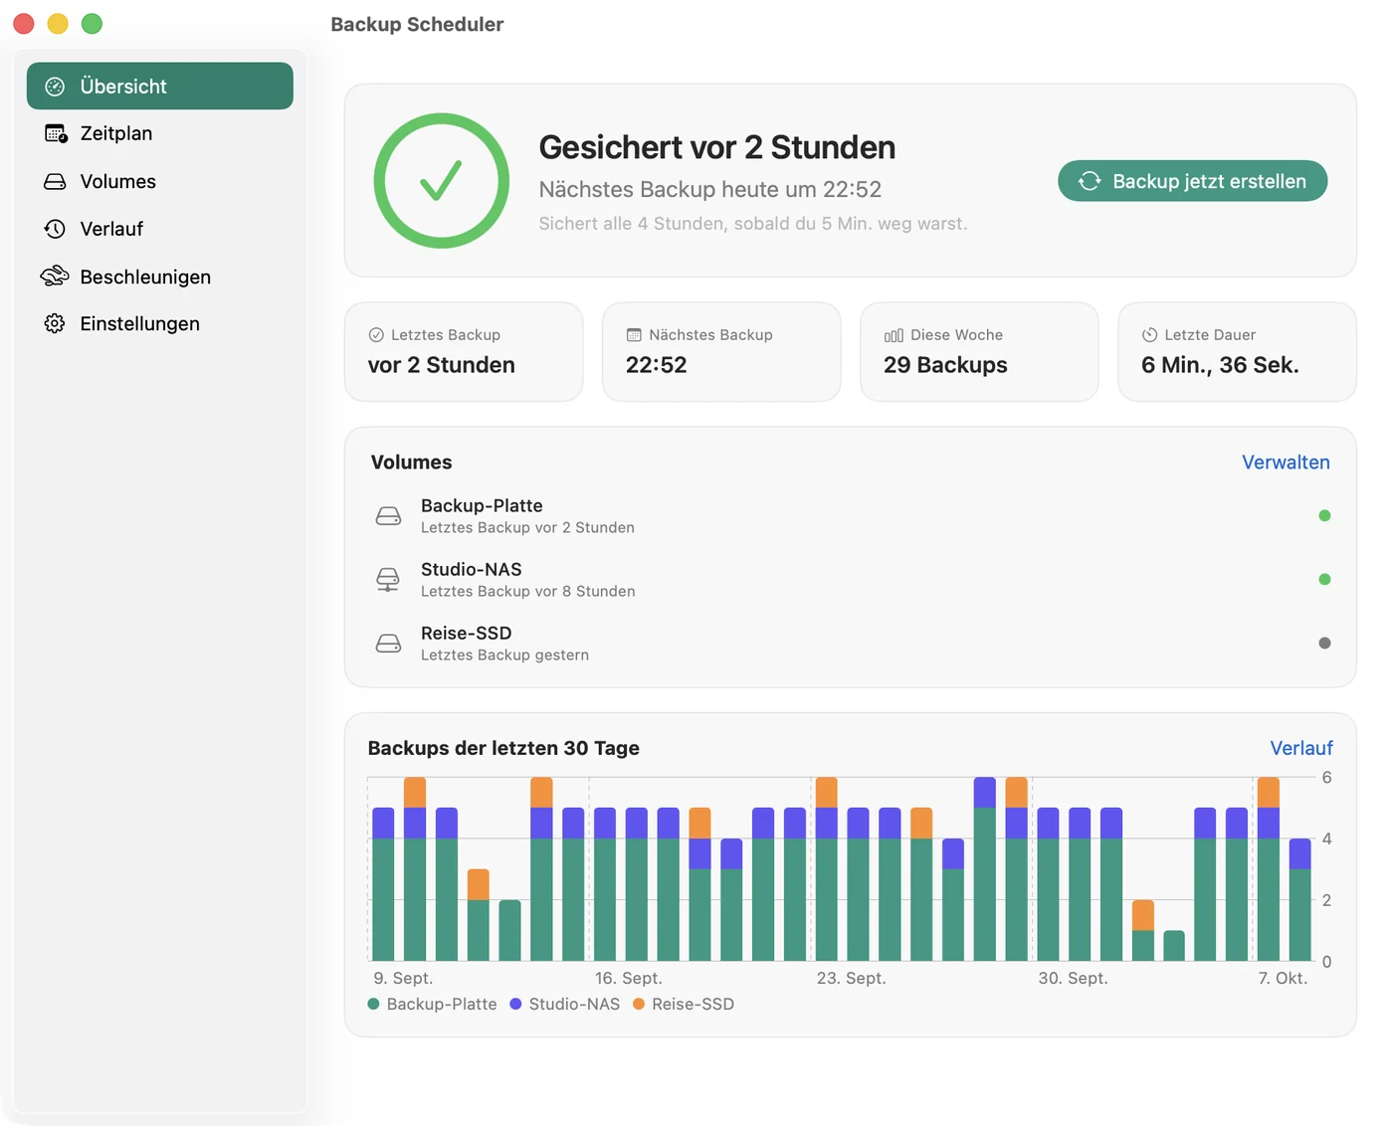The width and height of the screenshot is (1393, 1126).
Task: Click the Beschleunigen hare icon
Action: pyautogui.click(x=55, y=277)
